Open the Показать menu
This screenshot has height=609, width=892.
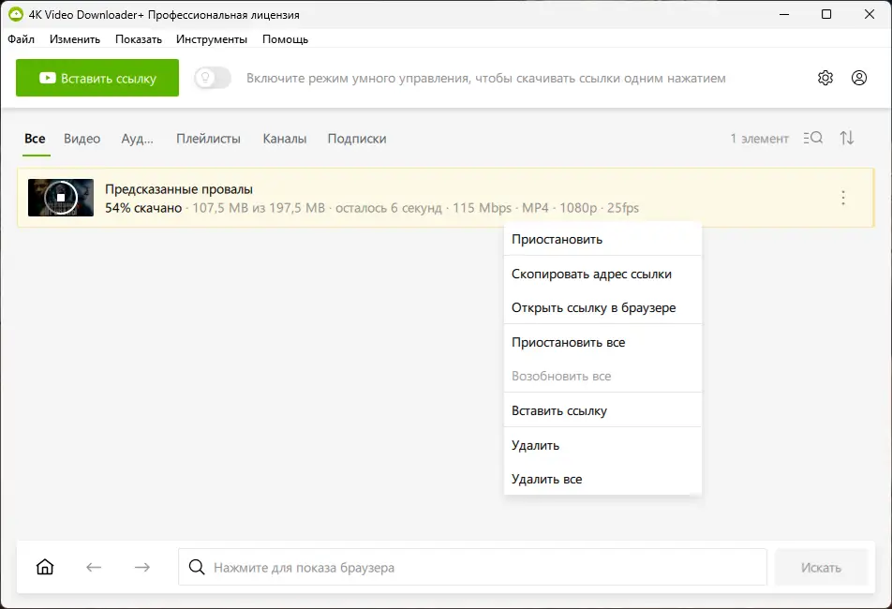pos(139,39)
